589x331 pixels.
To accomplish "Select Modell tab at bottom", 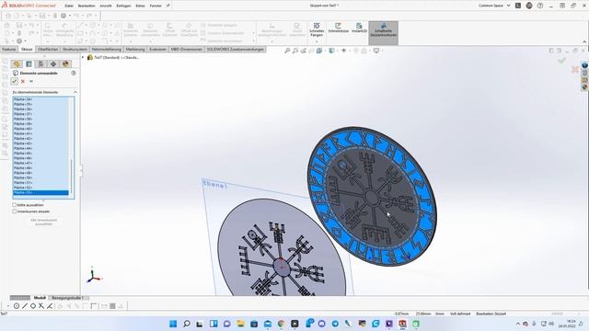I will pos(40,298).
